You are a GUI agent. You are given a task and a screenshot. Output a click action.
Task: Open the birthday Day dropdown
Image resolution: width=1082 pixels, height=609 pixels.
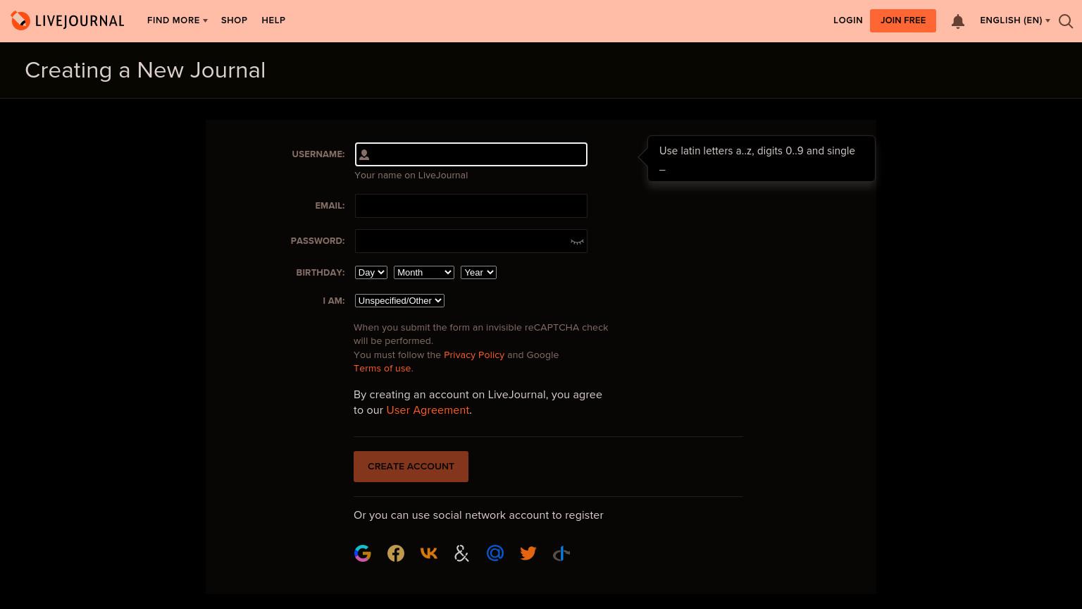click(371, 272)
